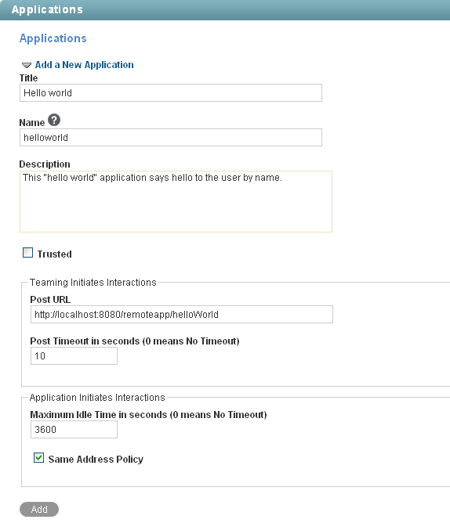Collapse the Add a New Application triangle
This screenshot has width=450, height=523.
click(x=27, y=65)
